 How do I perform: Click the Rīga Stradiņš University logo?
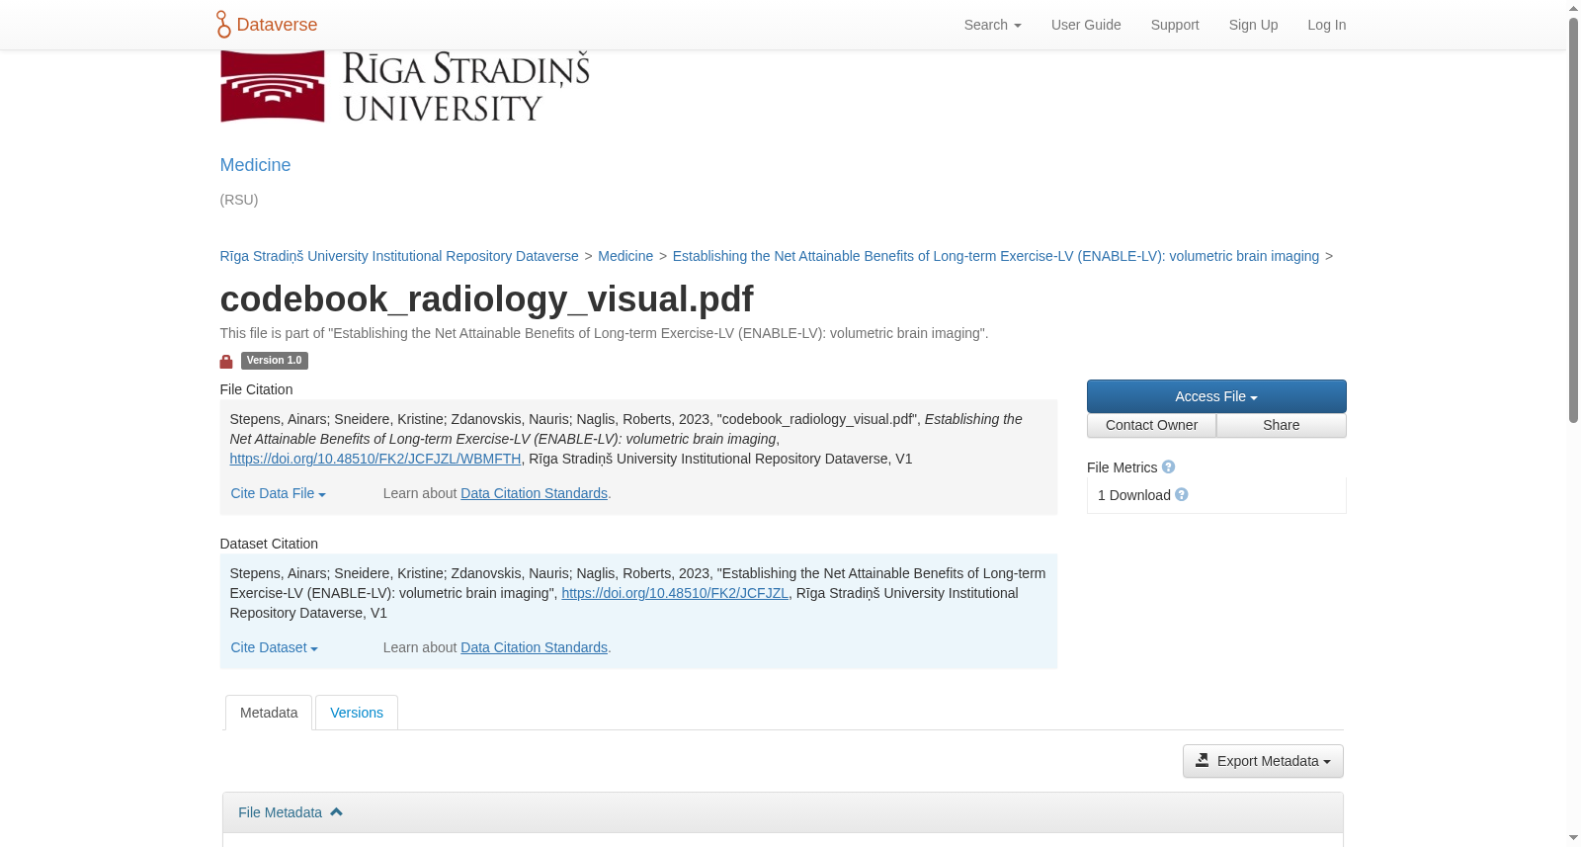click(x=404, y=87)
